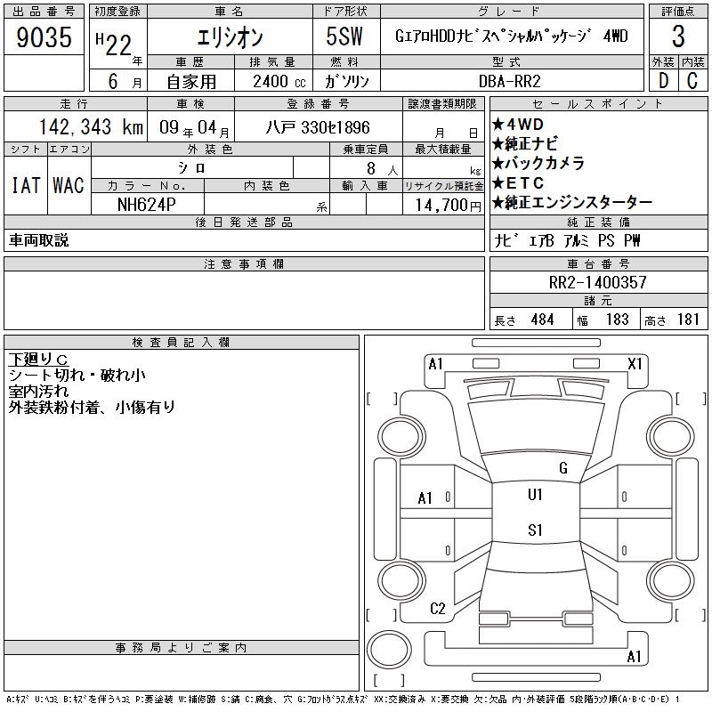Select the air conditioner value WAC
Viewport: 712px width, 712px height.
point(69,186)
